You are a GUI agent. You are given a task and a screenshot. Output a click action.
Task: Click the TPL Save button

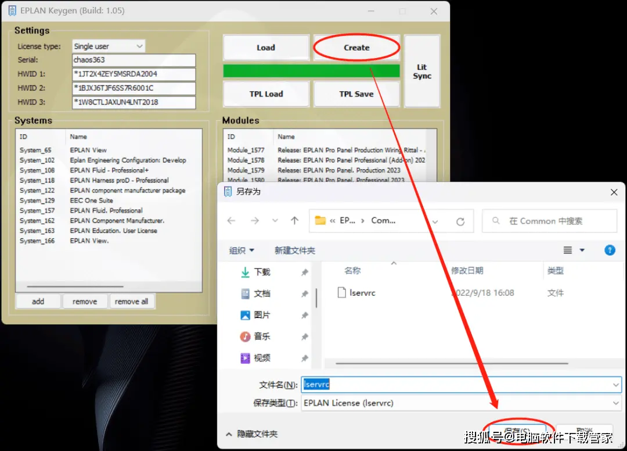click(x=356, y=94)
